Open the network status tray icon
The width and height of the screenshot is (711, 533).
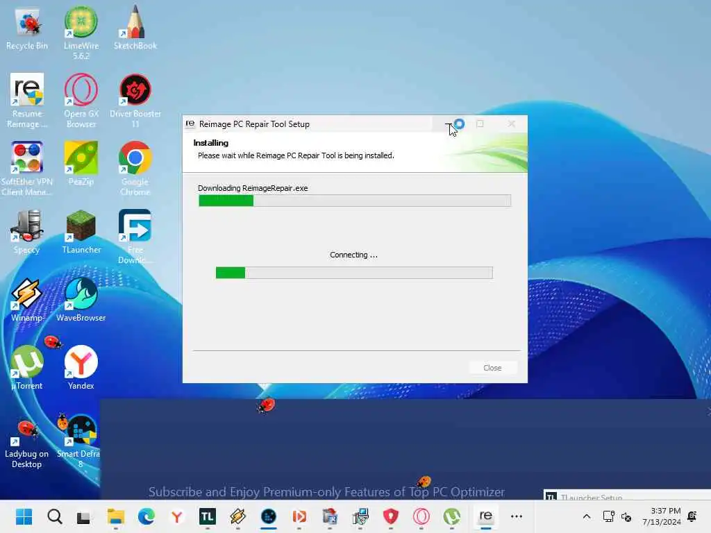click(608, 516)
